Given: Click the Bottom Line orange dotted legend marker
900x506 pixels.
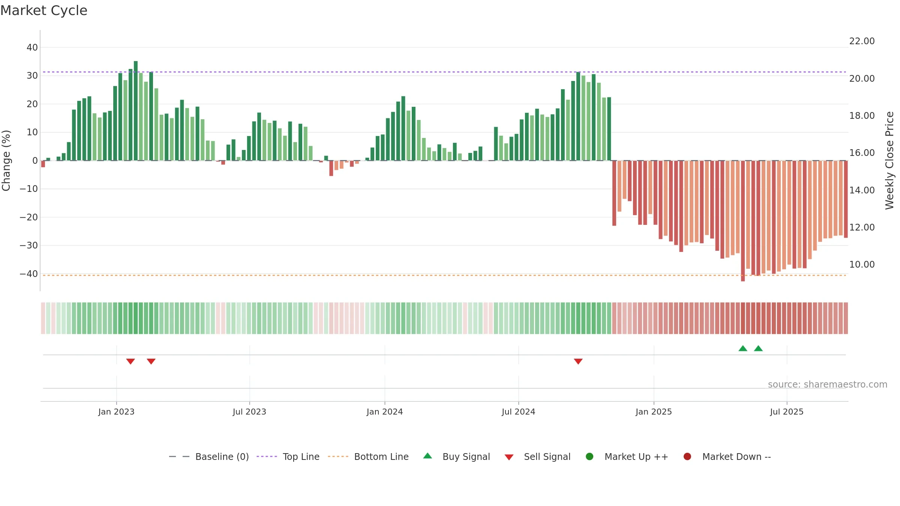Looking at the screenshot, I should [338, 457].
